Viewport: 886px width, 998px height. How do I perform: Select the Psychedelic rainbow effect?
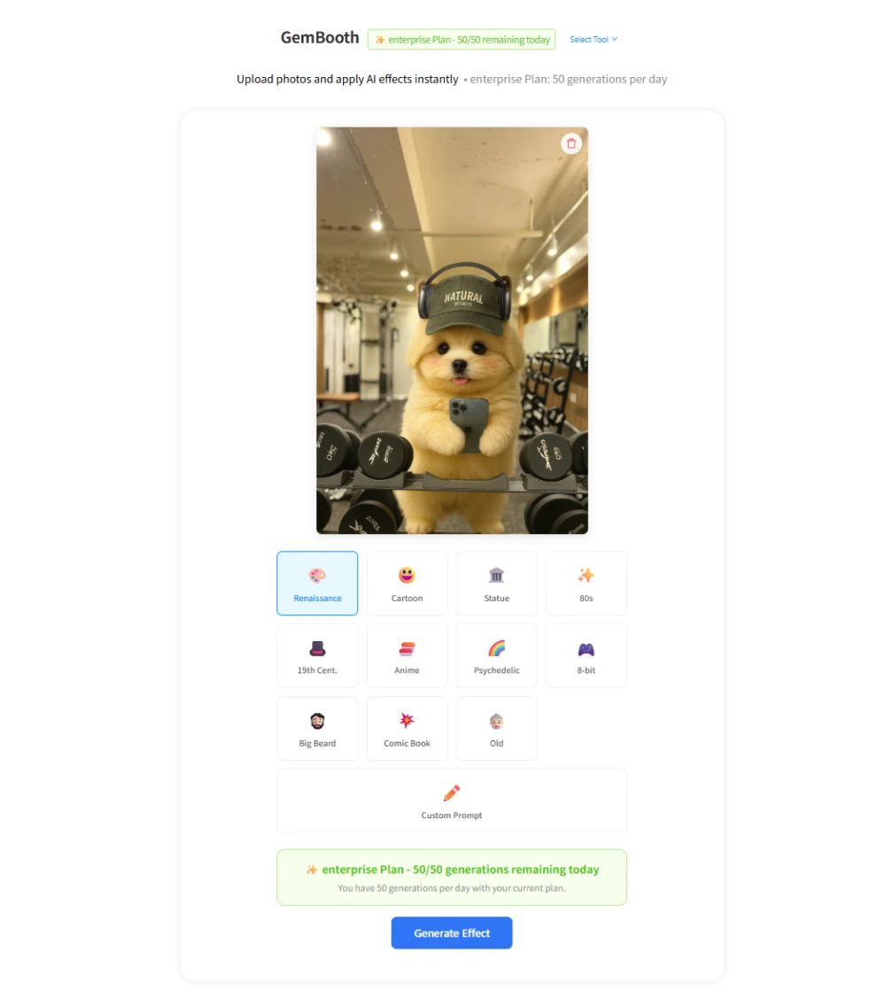[x=496, y=655]
